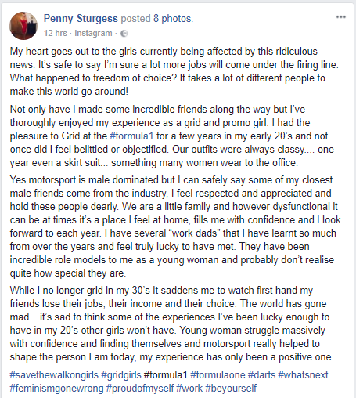This screenshot has height=398, width=356.
Task: Open the #gridgirls hashtag
Action: 121,375
